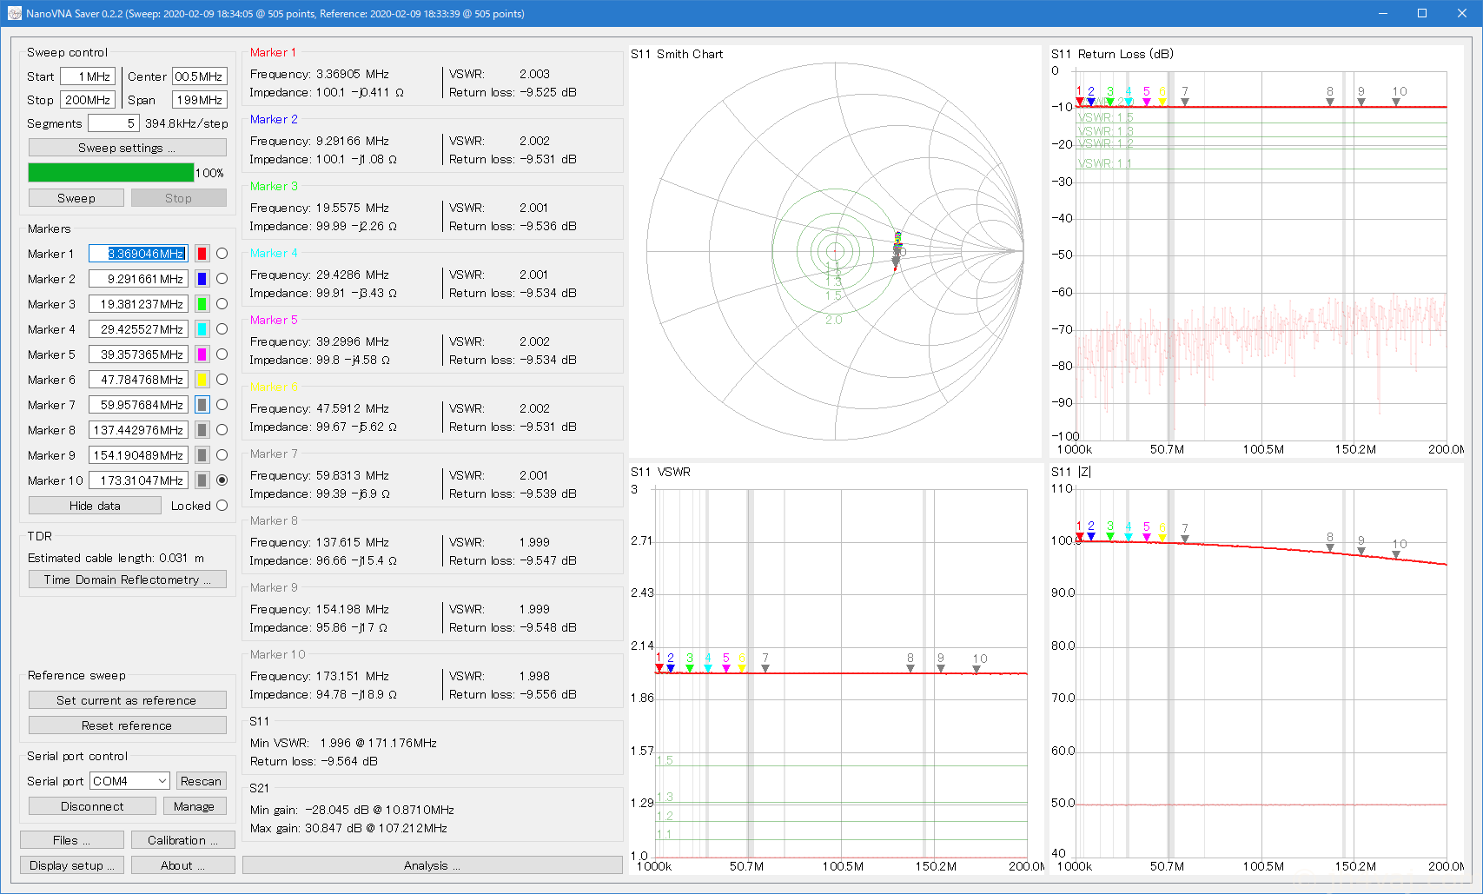The height and width of the screenshot is (894, 1483).
Task: Select the Marker 6 radio button
Action: [222, 380]
